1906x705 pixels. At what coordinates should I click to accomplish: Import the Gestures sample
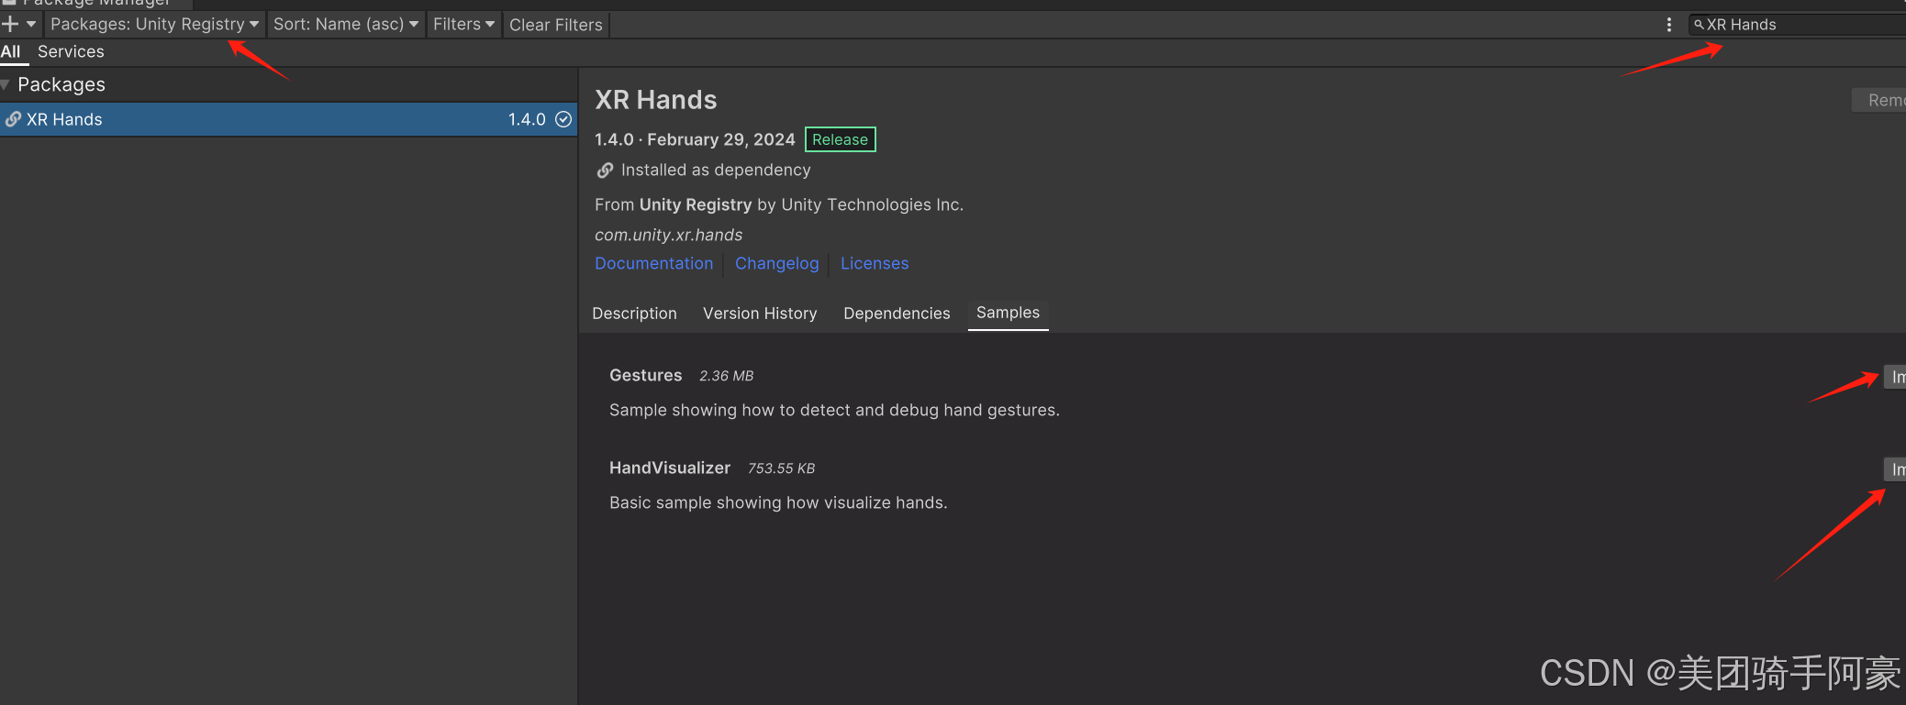point(1895,377)
